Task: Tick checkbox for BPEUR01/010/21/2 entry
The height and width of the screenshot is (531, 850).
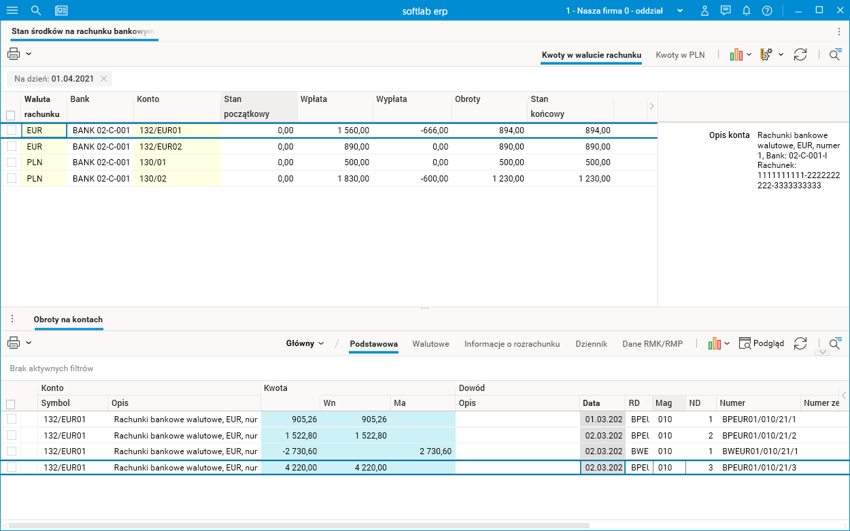Action: (12, 435)
